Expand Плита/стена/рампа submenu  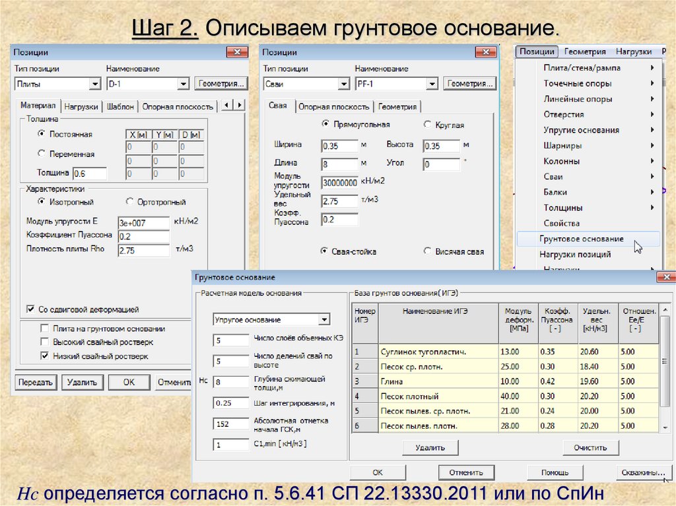(588, 68)
